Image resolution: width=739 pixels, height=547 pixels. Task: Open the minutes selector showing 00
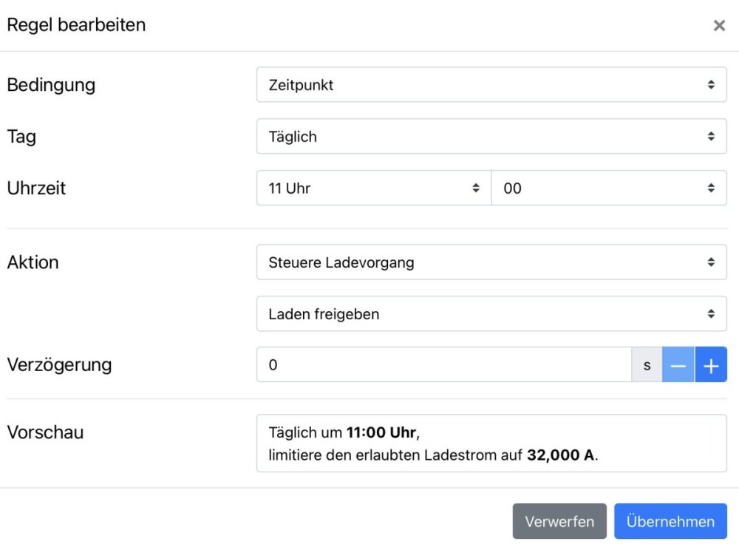pyautogui.click(x=609, y=188)
